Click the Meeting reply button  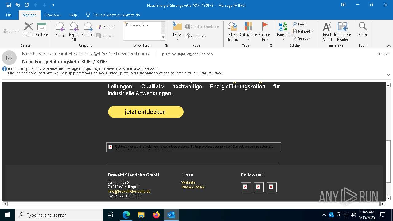pyautogui.click(x=106, y=27)
